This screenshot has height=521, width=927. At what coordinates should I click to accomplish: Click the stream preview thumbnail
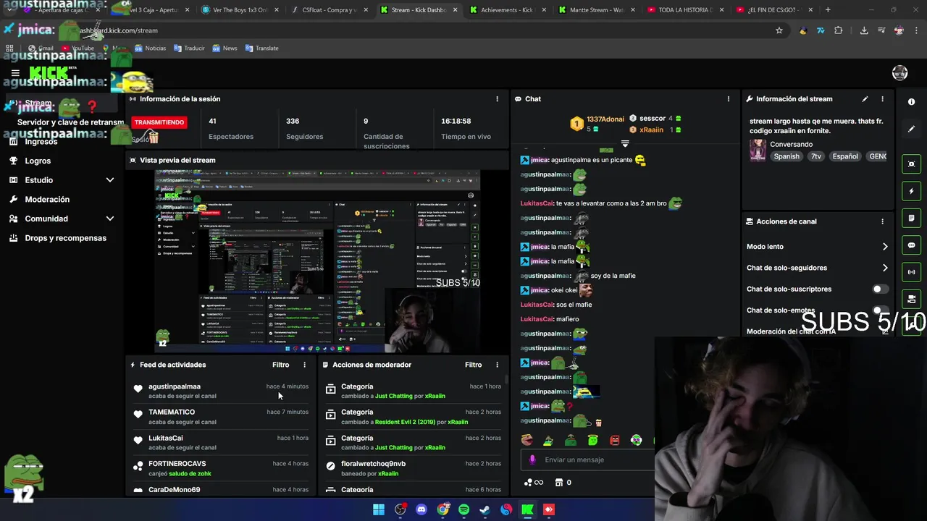pos(316,261)
